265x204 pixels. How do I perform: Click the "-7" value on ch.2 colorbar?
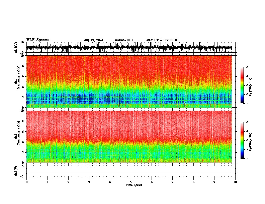coord(247,158)
